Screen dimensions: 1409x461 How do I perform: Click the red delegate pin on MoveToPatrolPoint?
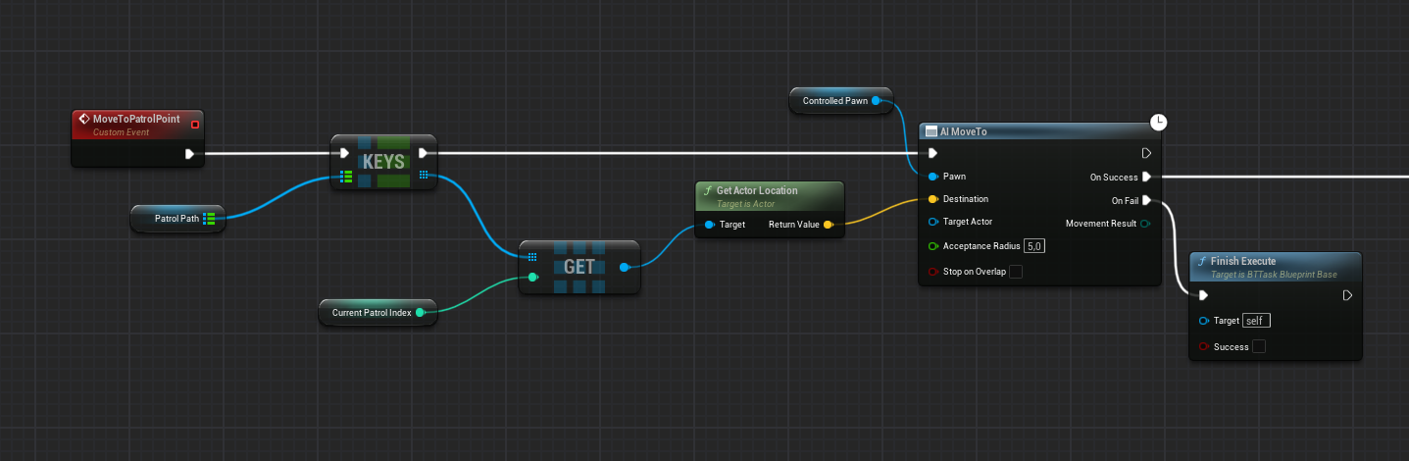pos(195,124)
